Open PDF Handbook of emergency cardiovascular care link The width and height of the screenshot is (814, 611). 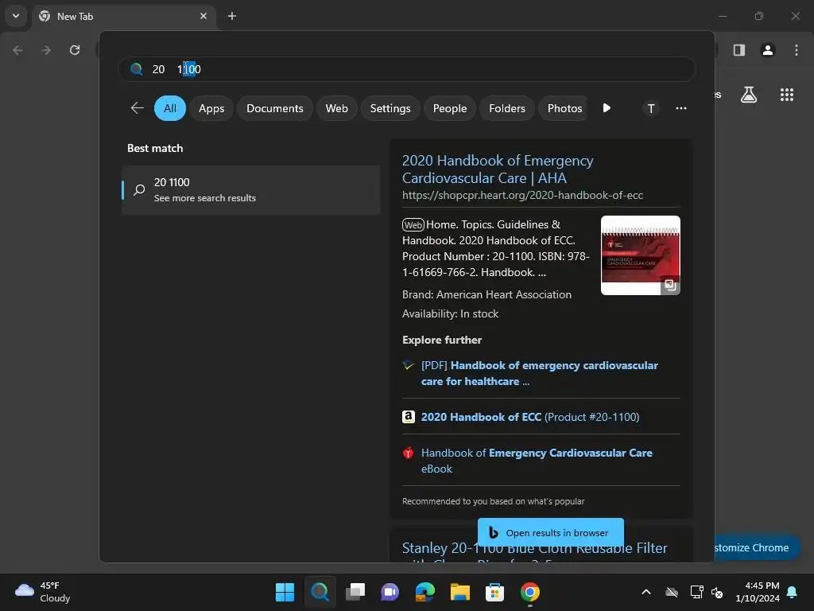539,373
